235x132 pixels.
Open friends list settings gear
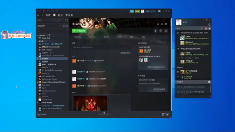pos(209,25)
